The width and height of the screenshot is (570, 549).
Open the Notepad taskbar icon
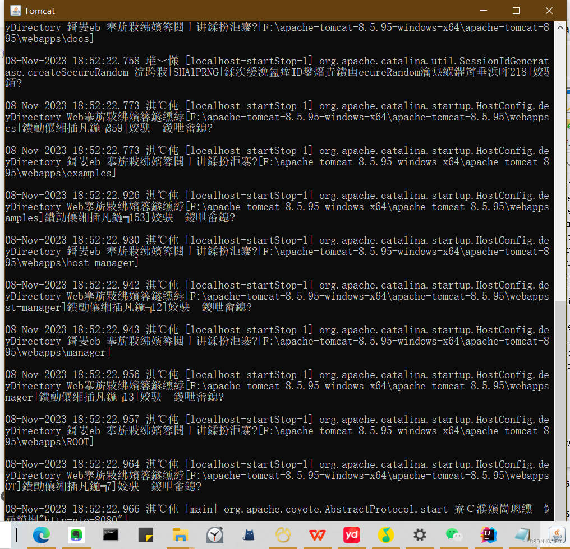pos(522,535)
